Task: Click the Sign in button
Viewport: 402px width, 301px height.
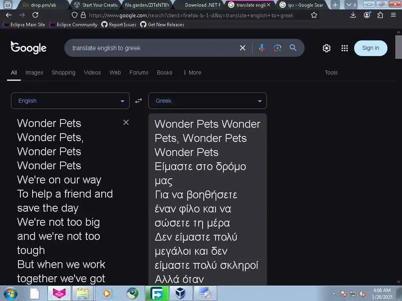Action: point(371,48)
